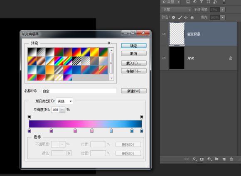Select the 渐变背景 layer name
241x176 pixels.
coord(194,34)
